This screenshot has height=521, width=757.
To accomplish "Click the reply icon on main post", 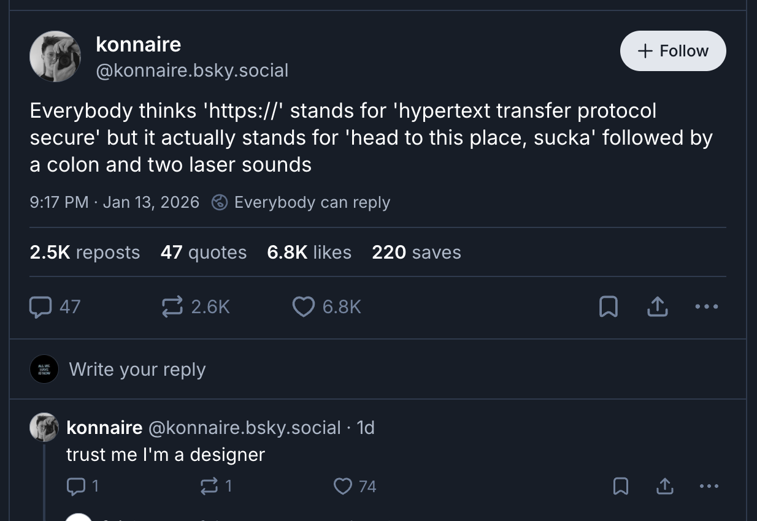I will click(41, 306).
